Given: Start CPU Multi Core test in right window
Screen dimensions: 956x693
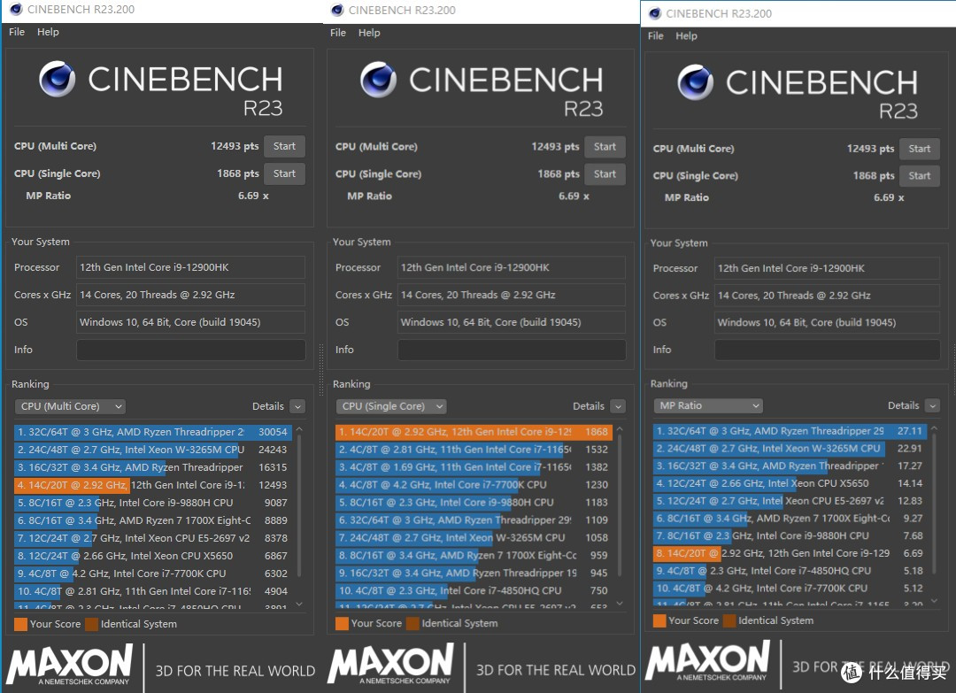Looking at the screenshot, I should point(920,149).
